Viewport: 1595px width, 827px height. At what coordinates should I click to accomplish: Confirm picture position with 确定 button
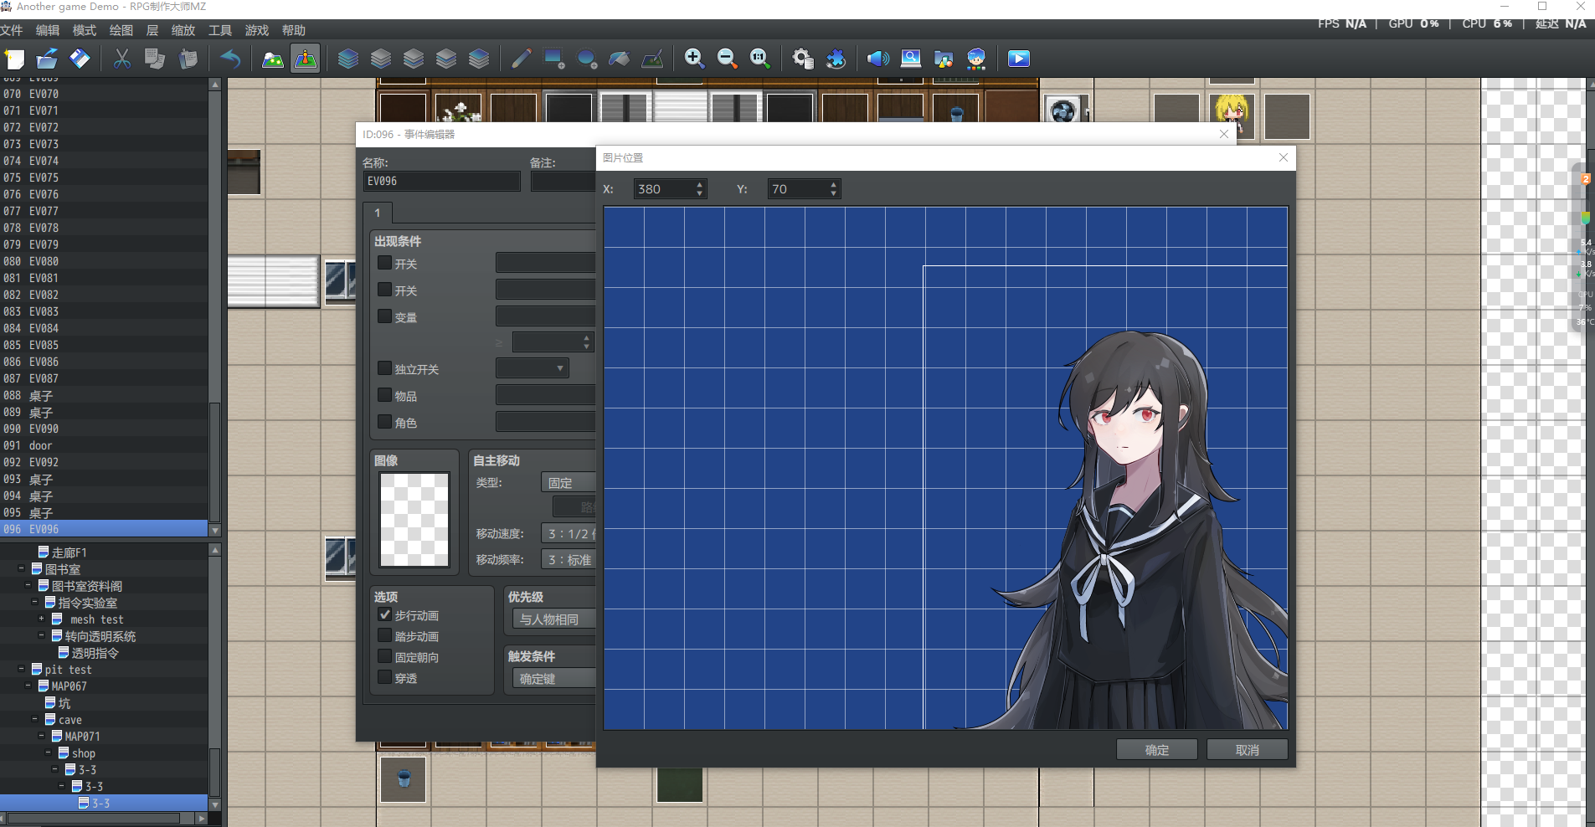(x=1156, y=750)
